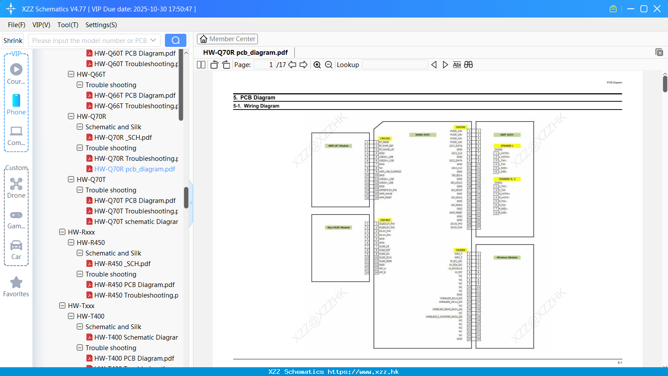Open Favorites star icon
668x376 pixels.
(x=16, y=287)
